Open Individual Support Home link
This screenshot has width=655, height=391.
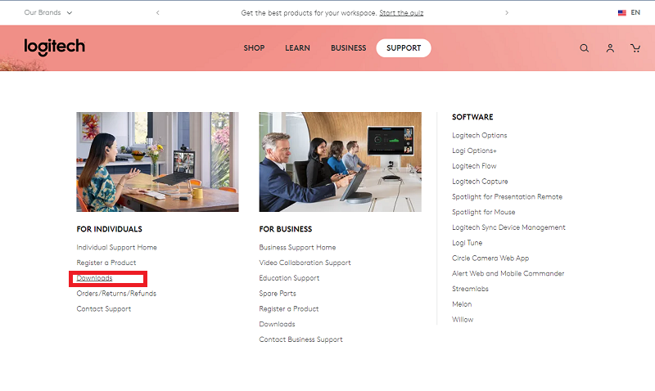(116, 248)
